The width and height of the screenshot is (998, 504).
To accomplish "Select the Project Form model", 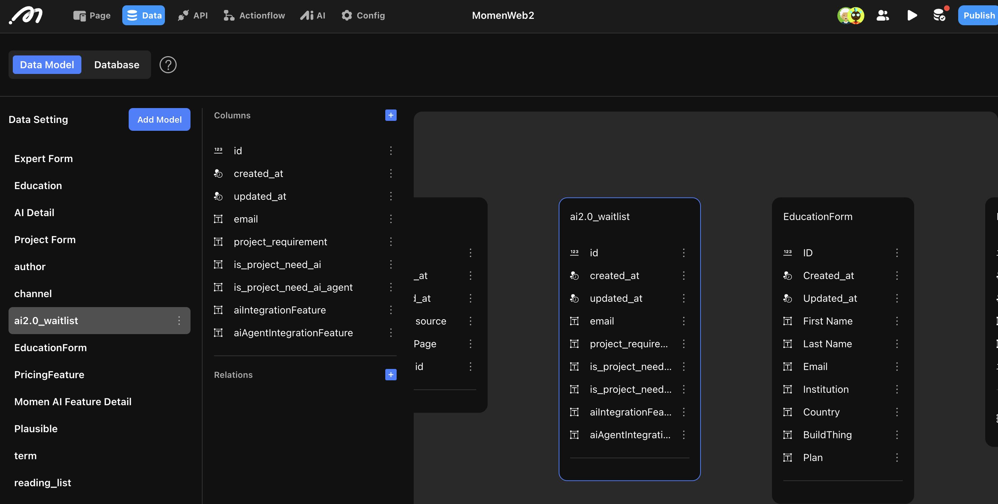I will [x=99, y=240].
